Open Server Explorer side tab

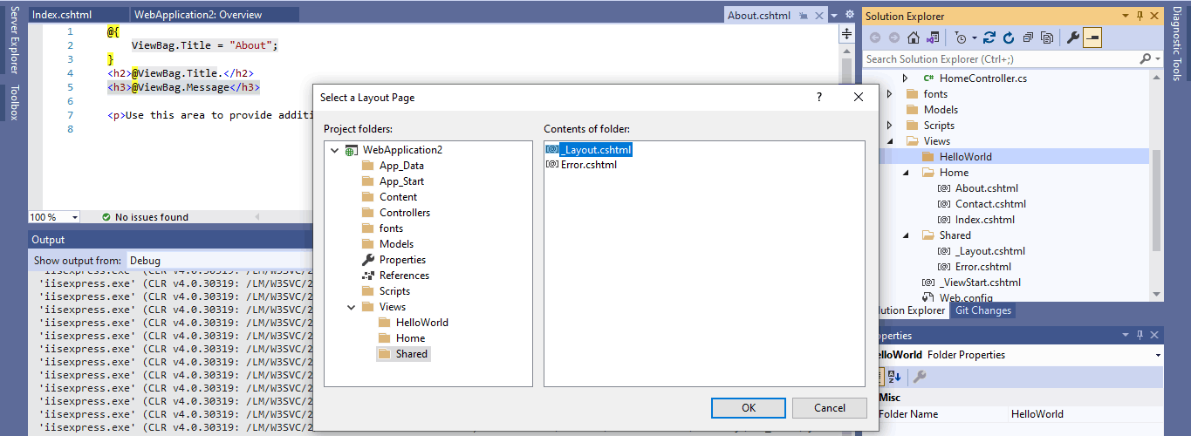point(13,39)
